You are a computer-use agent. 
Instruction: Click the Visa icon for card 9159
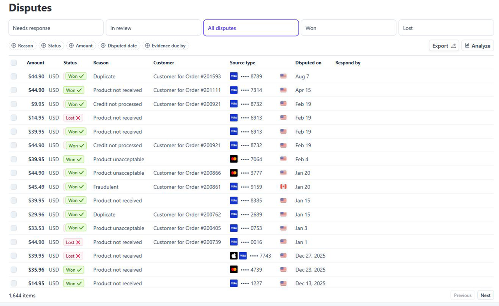tap(234, 186)
